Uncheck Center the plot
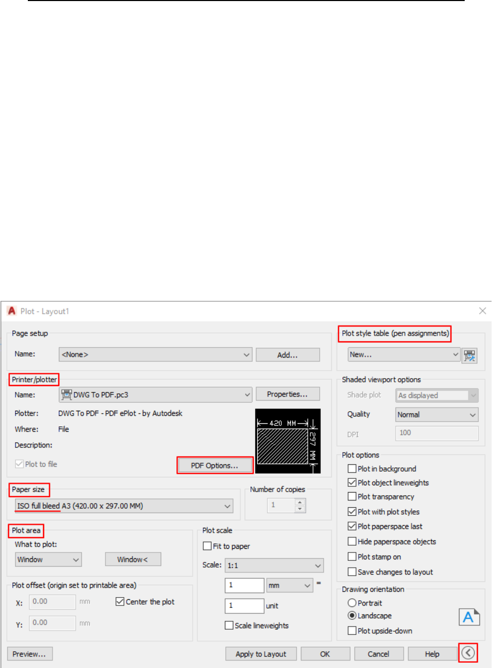The width and height of the screenshot is (492, 668). click(x=145, y=602)
